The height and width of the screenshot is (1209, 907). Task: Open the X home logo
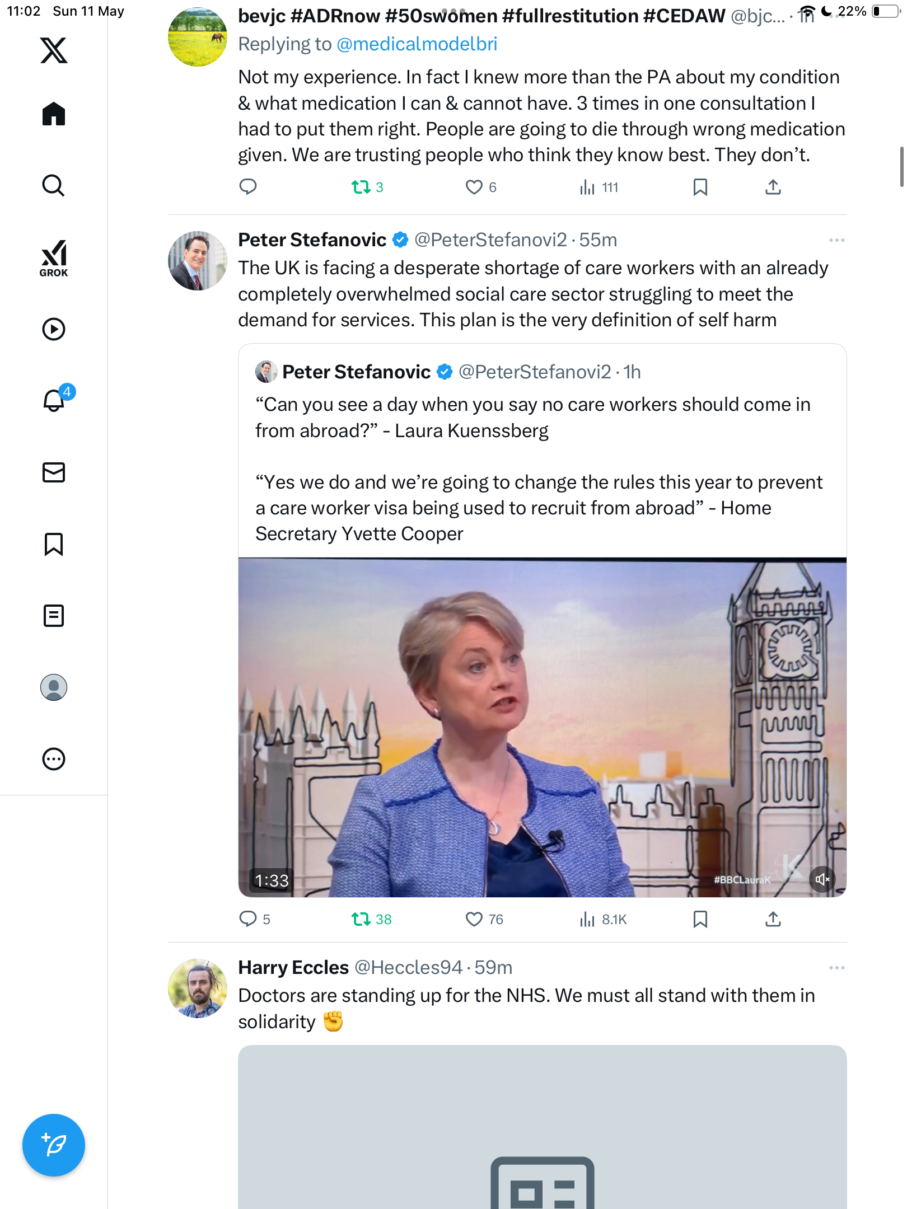click(54, 50)
